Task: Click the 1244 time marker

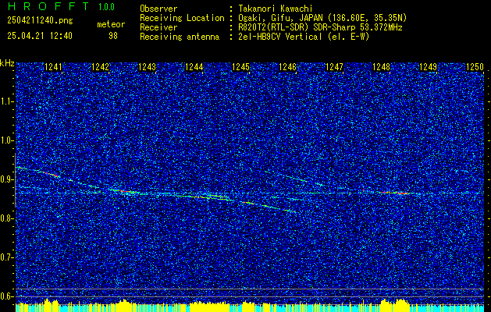Action: 194,67
